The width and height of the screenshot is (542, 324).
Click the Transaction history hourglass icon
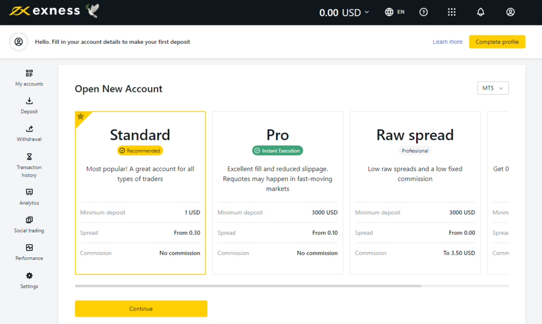[29, 156]
